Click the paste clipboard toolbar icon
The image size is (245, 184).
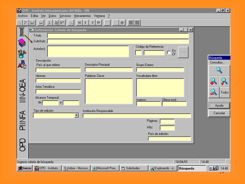(x=62, y=23)
